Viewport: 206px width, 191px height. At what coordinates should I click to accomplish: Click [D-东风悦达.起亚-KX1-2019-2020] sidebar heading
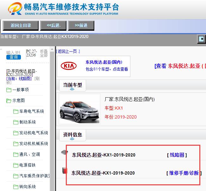coord(22,73)
